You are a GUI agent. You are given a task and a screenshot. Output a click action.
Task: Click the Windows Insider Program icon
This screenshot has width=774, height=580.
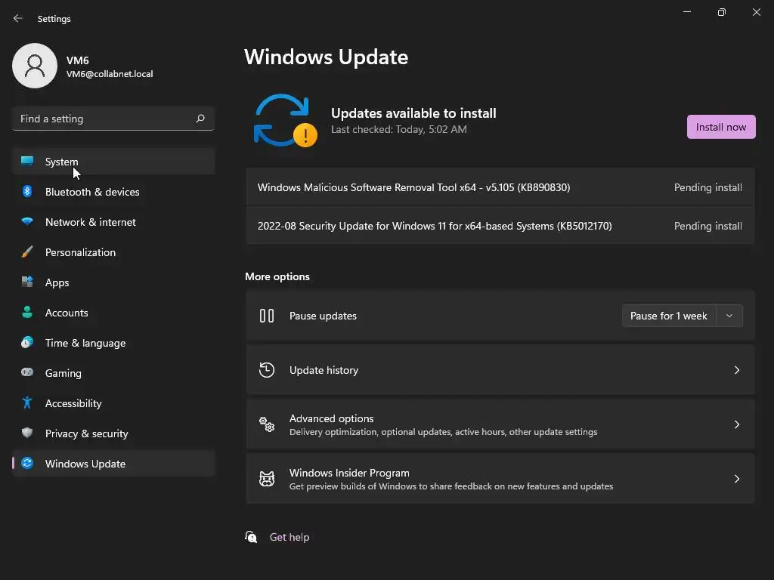pyautogui.click(x=267, y=479)
